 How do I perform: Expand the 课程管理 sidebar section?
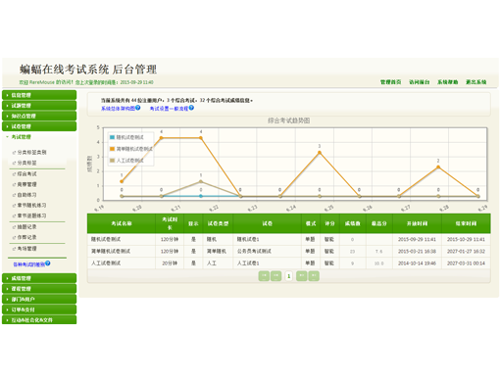point(39,289)
